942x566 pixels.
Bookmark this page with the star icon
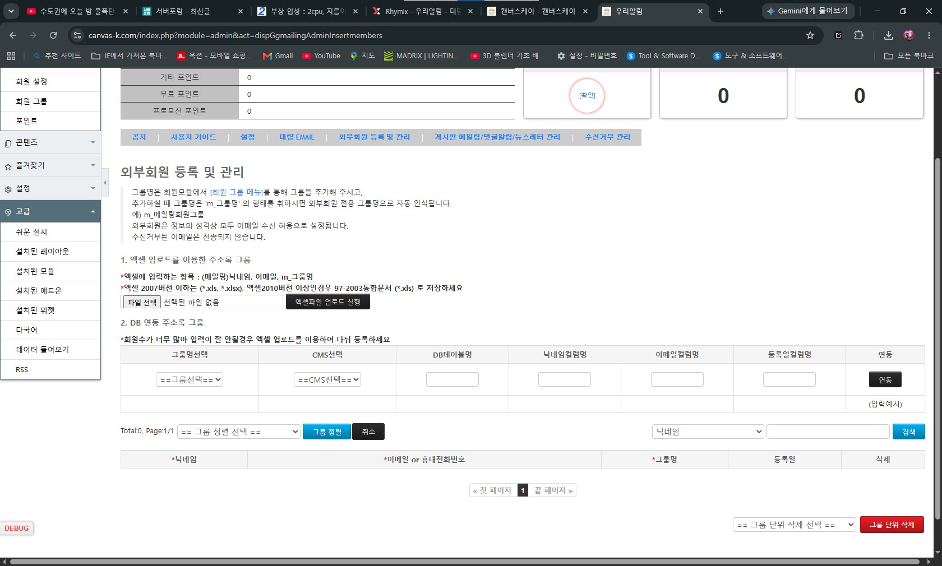tap(810, 35)
